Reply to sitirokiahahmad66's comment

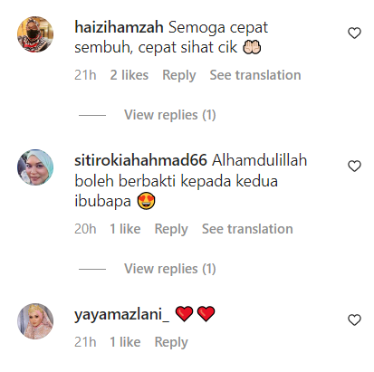click(x=171, y=229)
